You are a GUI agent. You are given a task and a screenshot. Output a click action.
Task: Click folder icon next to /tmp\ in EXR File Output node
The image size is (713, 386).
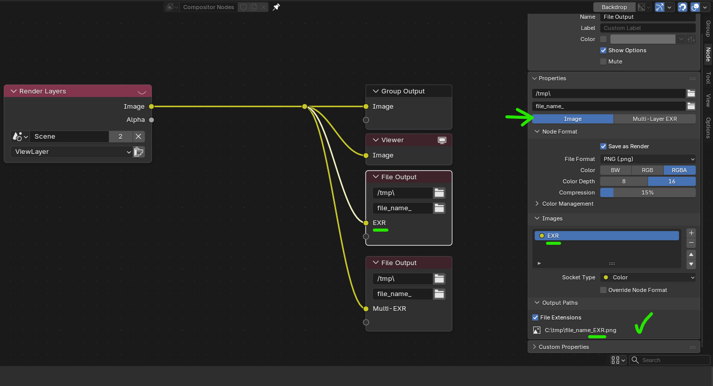(439, 193)
